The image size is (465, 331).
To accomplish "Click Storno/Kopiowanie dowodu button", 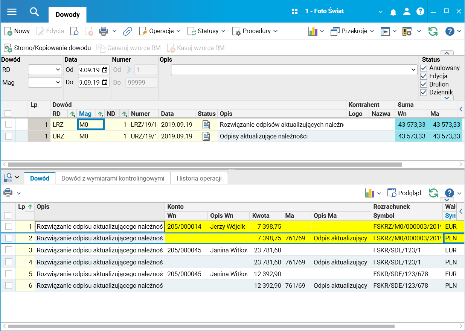I will pyautogui.click(x=47, y=48).
